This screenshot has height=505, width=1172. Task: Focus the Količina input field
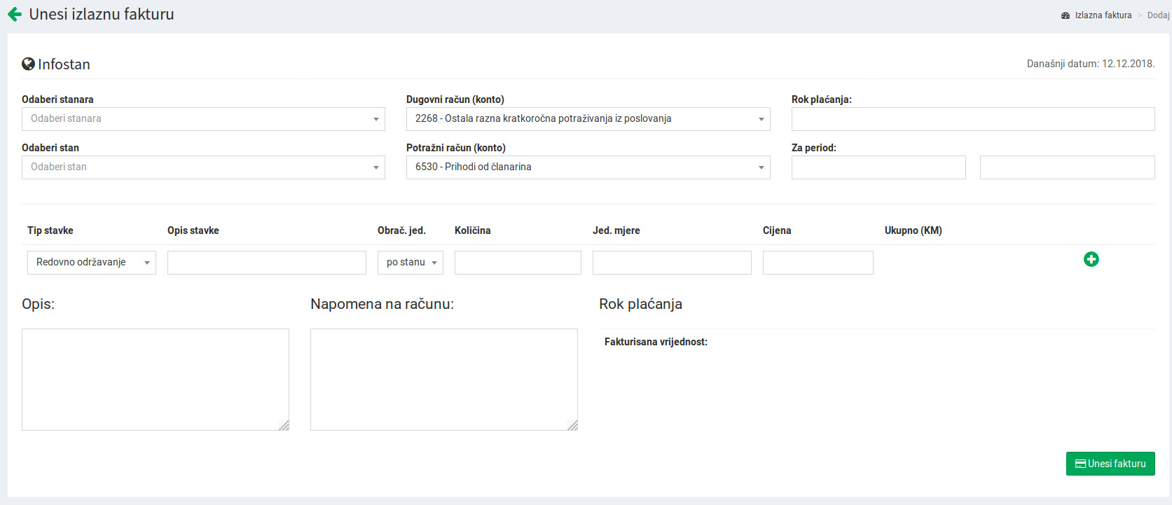click(518, 263)
